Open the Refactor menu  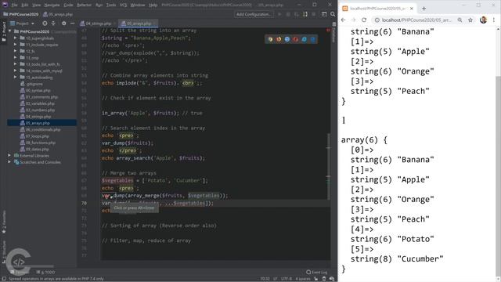84,5
